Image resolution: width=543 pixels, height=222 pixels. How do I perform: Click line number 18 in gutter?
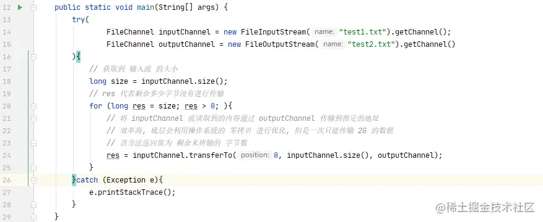(x=6, y=81)
